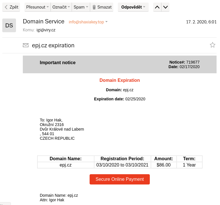Click the 'Domain Name:' table header
The height and width of the screenshot is (205, 220).
(x=66, y=159)
